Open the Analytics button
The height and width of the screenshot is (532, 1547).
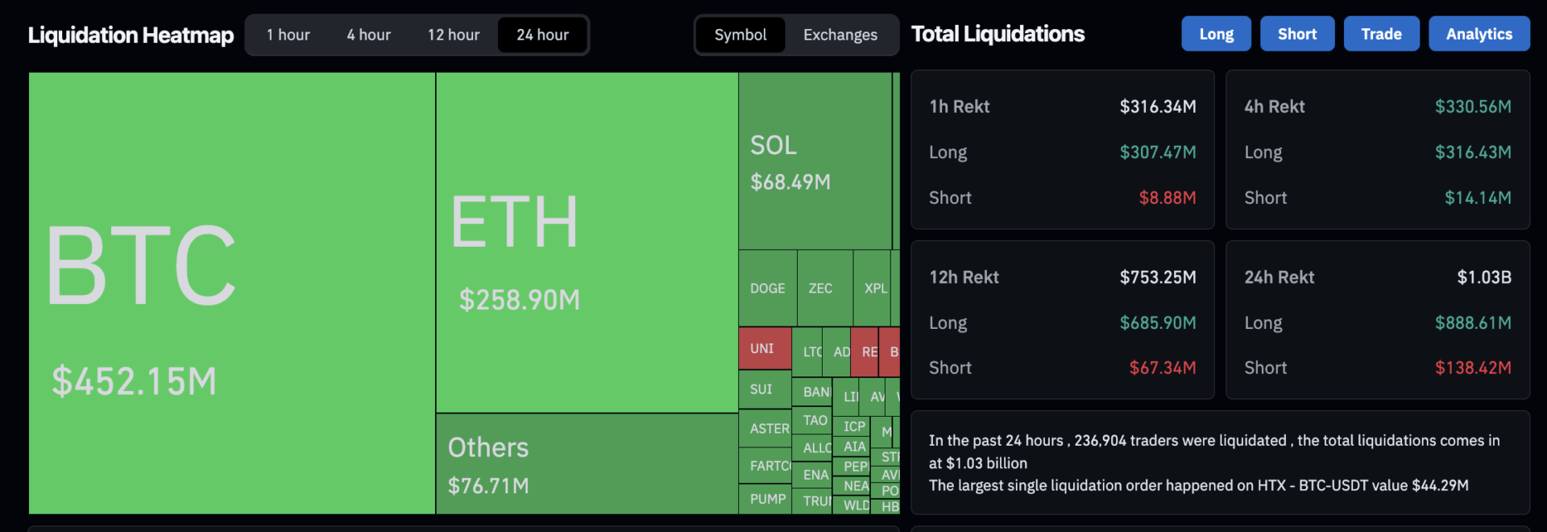coord(1479,34)
